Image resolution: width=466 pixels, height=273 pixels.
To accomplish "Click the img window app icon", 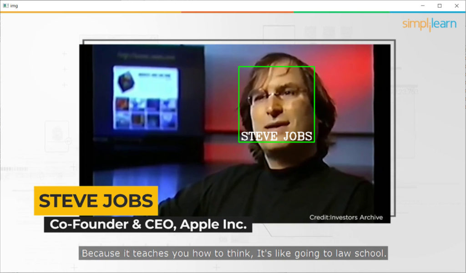I will pyautogui.click(x=5, y=5).
